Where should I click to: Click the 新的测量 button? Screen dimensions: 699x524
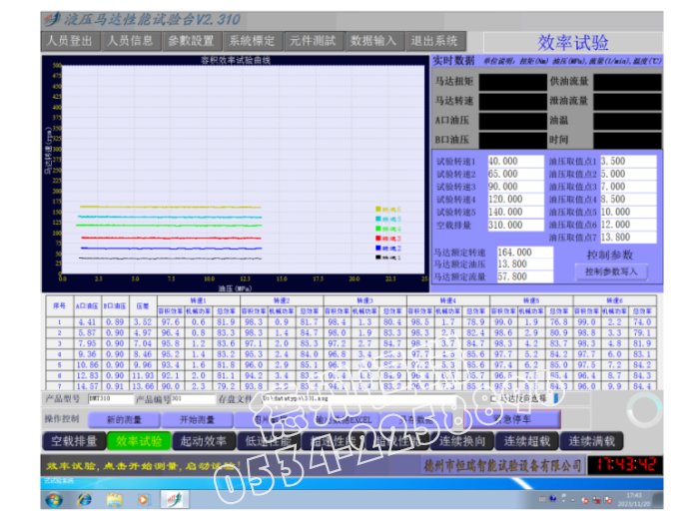click(x=127, y=419)
